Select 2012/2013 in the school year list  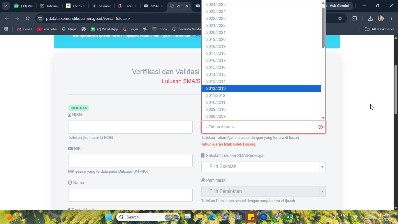(261, 88)
